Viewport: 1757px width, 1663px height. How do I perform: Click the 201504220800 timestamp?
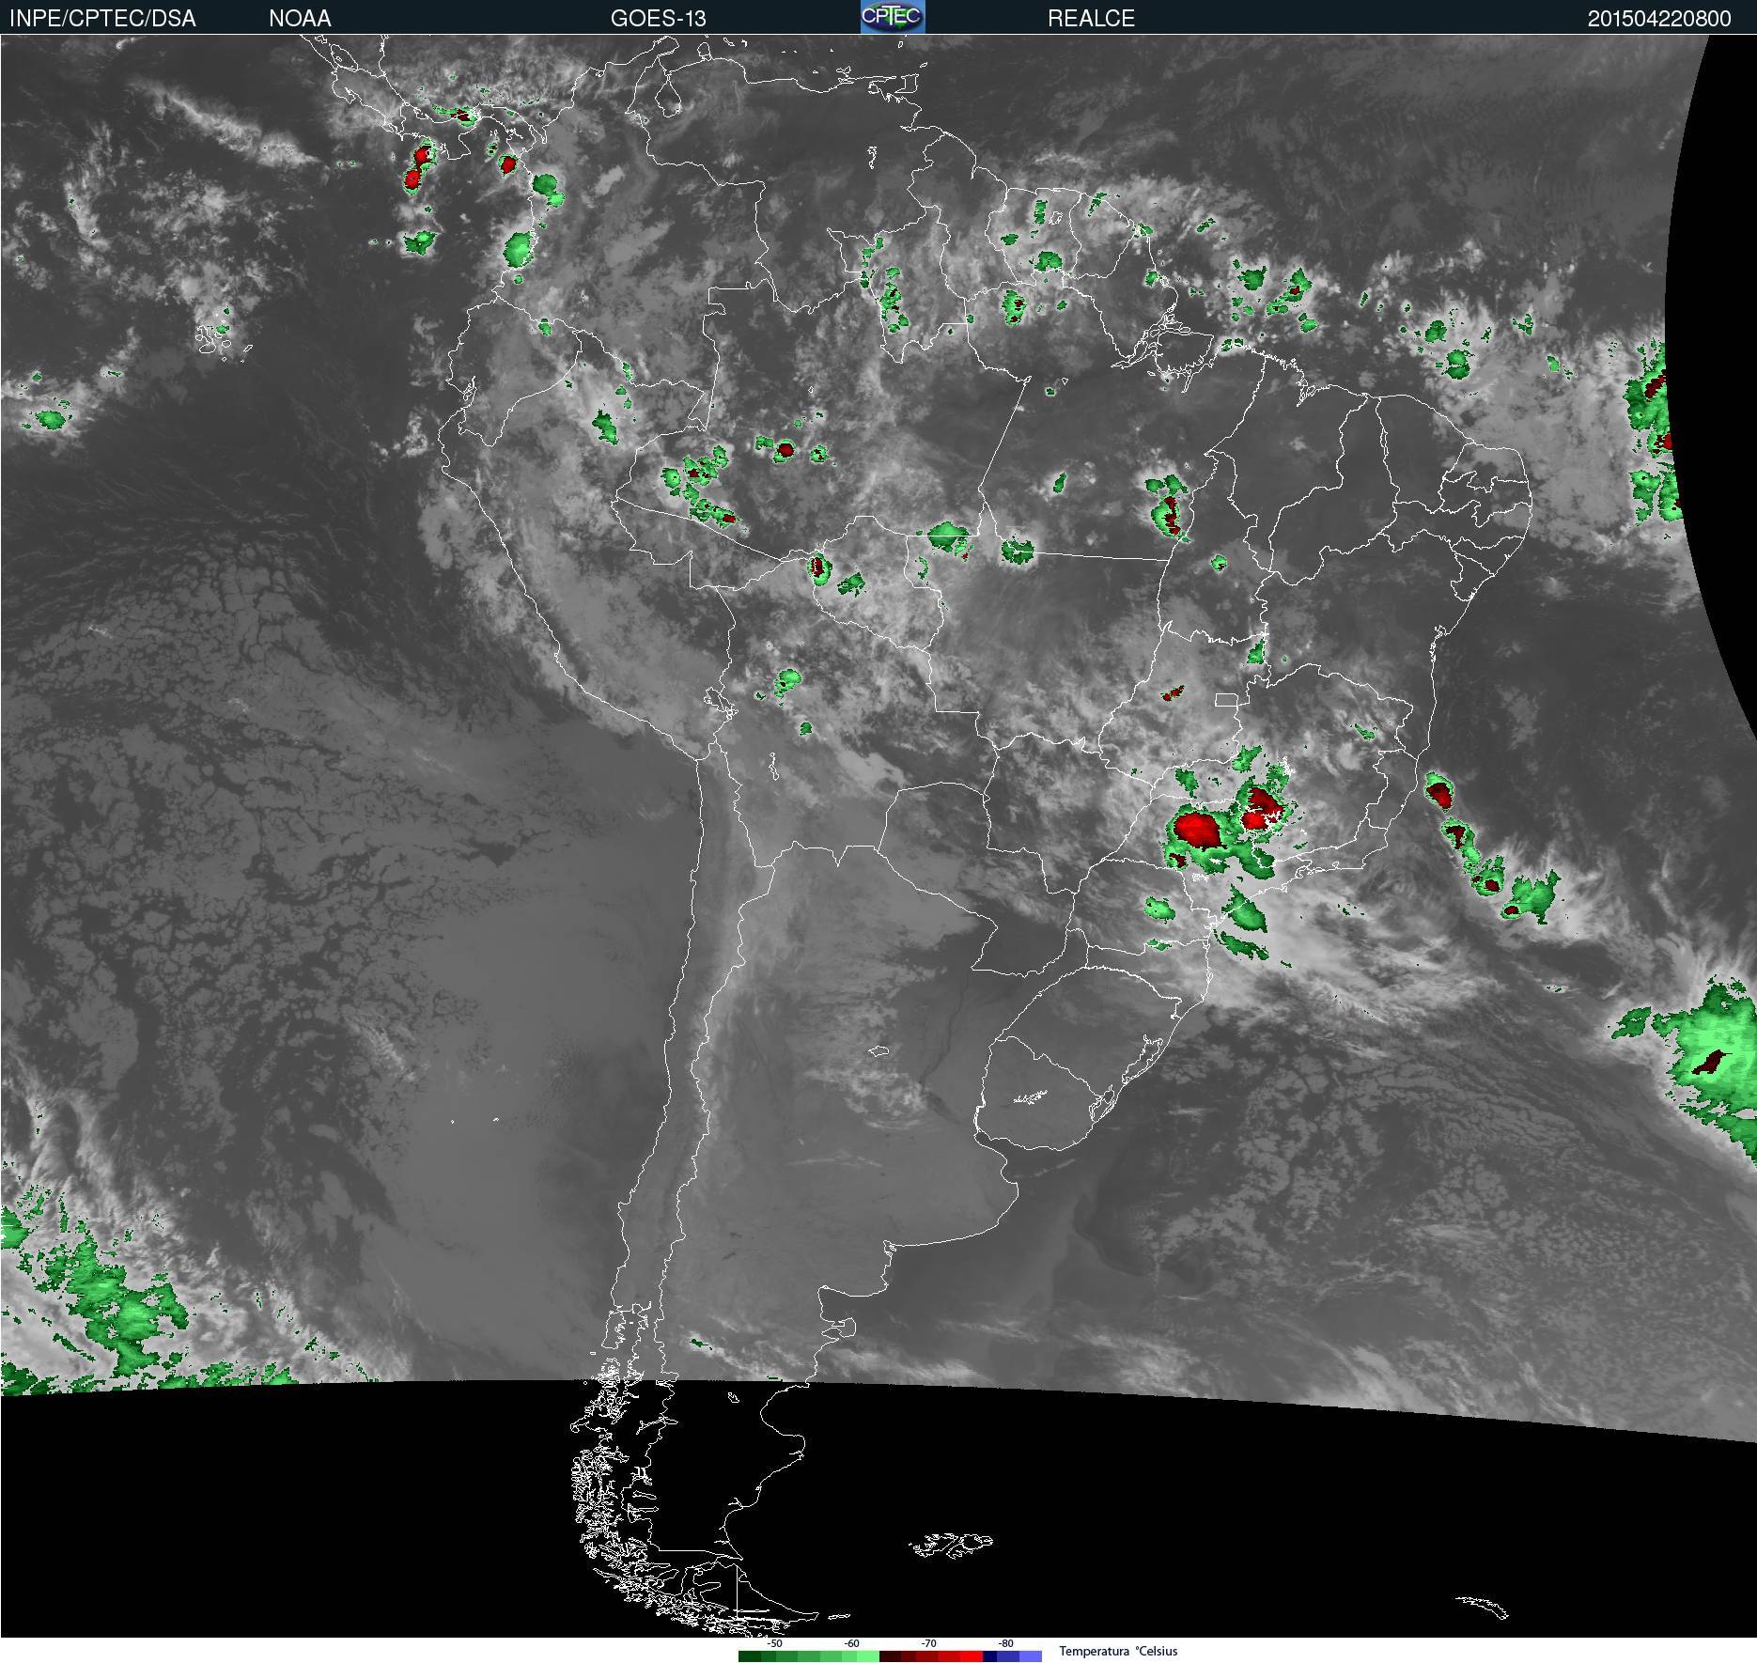pos(1659,18)
